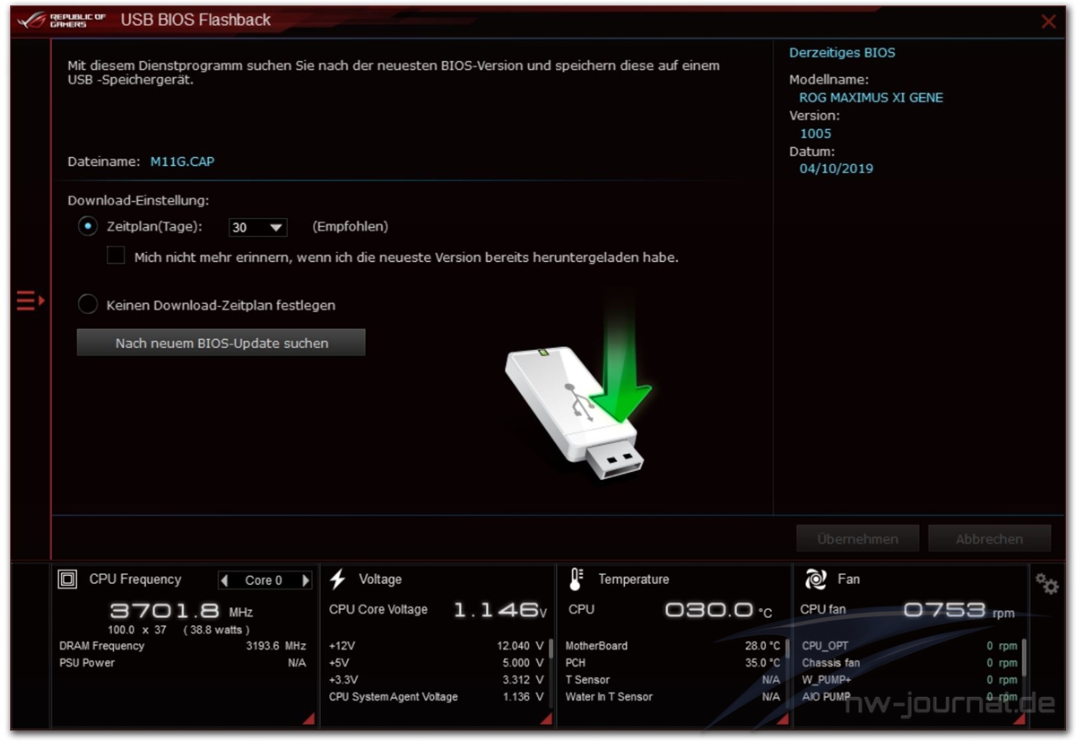Screen dimensions: 1076x741
Task: Click the Download-Einstellung label
Action: (x=138, y=201)
